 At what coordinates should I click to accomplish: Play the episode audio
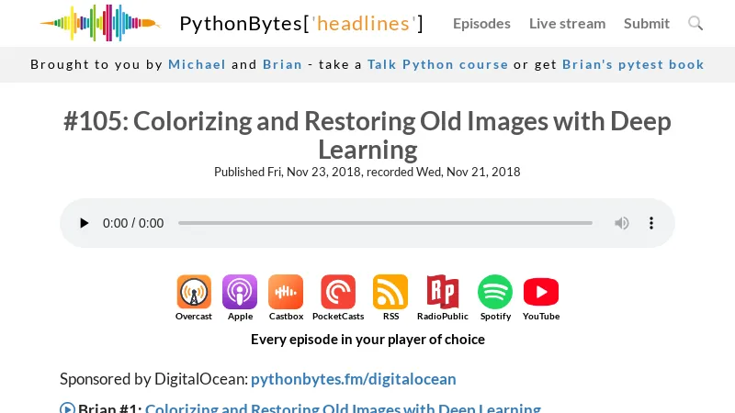[85, 223]
